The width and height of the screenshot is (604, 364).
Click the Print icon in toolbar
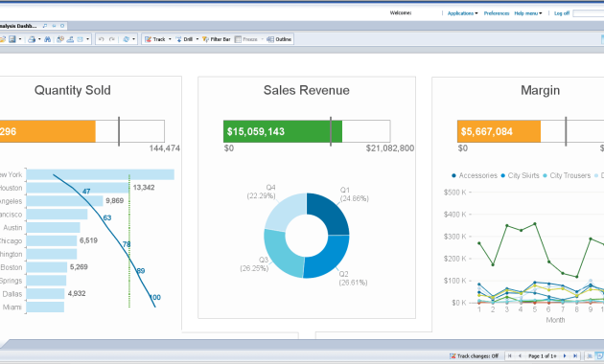coord(32,39)
